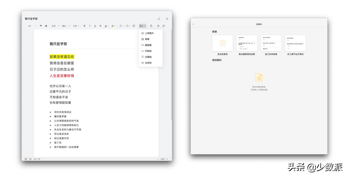Toggle underline formatting
Screen dimensions: 348x177
click(95, 26)
